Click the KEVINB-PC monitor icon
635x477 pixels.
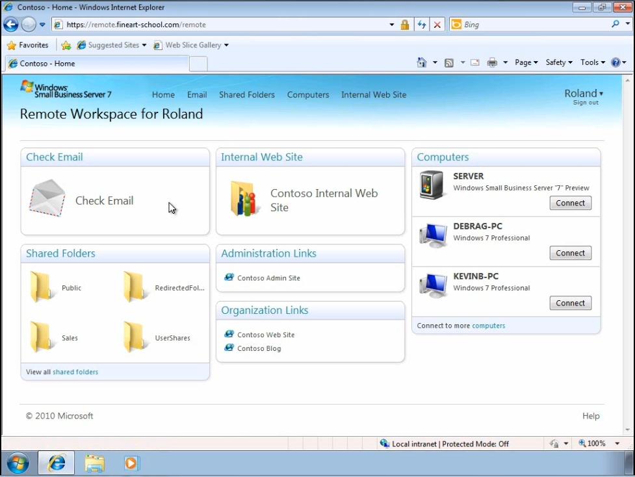(433, 285)
